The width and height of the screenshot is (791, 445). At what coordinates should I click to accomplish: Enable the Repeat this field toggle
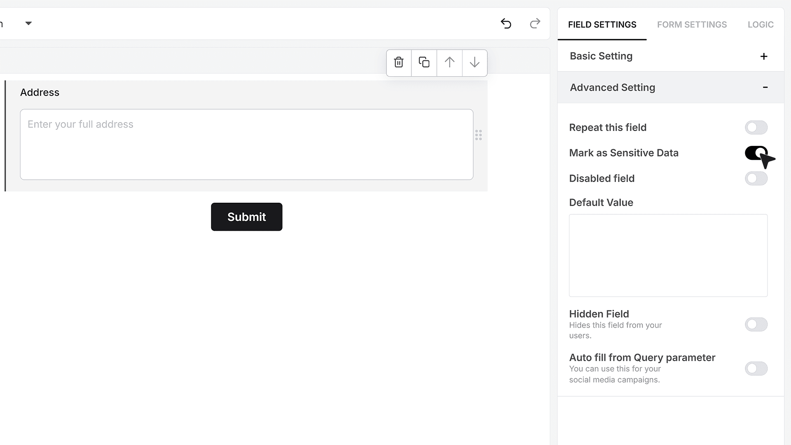tap(756, 127)
